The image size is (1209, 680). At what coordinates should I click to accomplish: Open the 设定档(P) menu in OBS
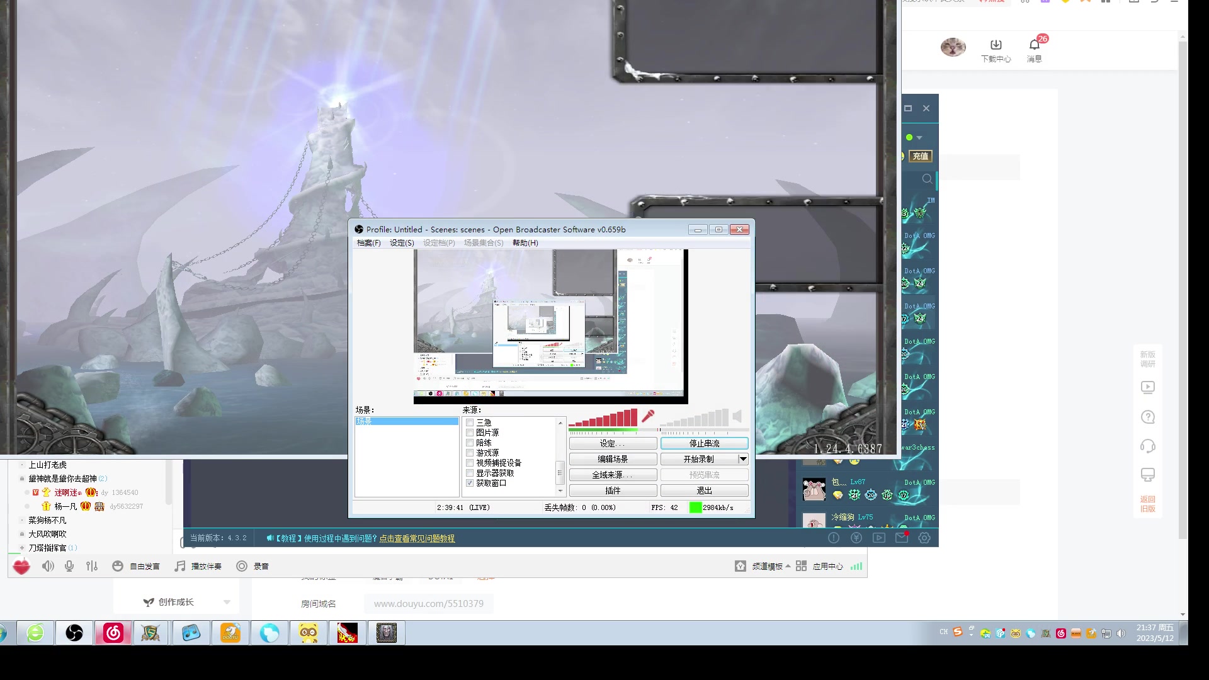(x=439, y=243)
